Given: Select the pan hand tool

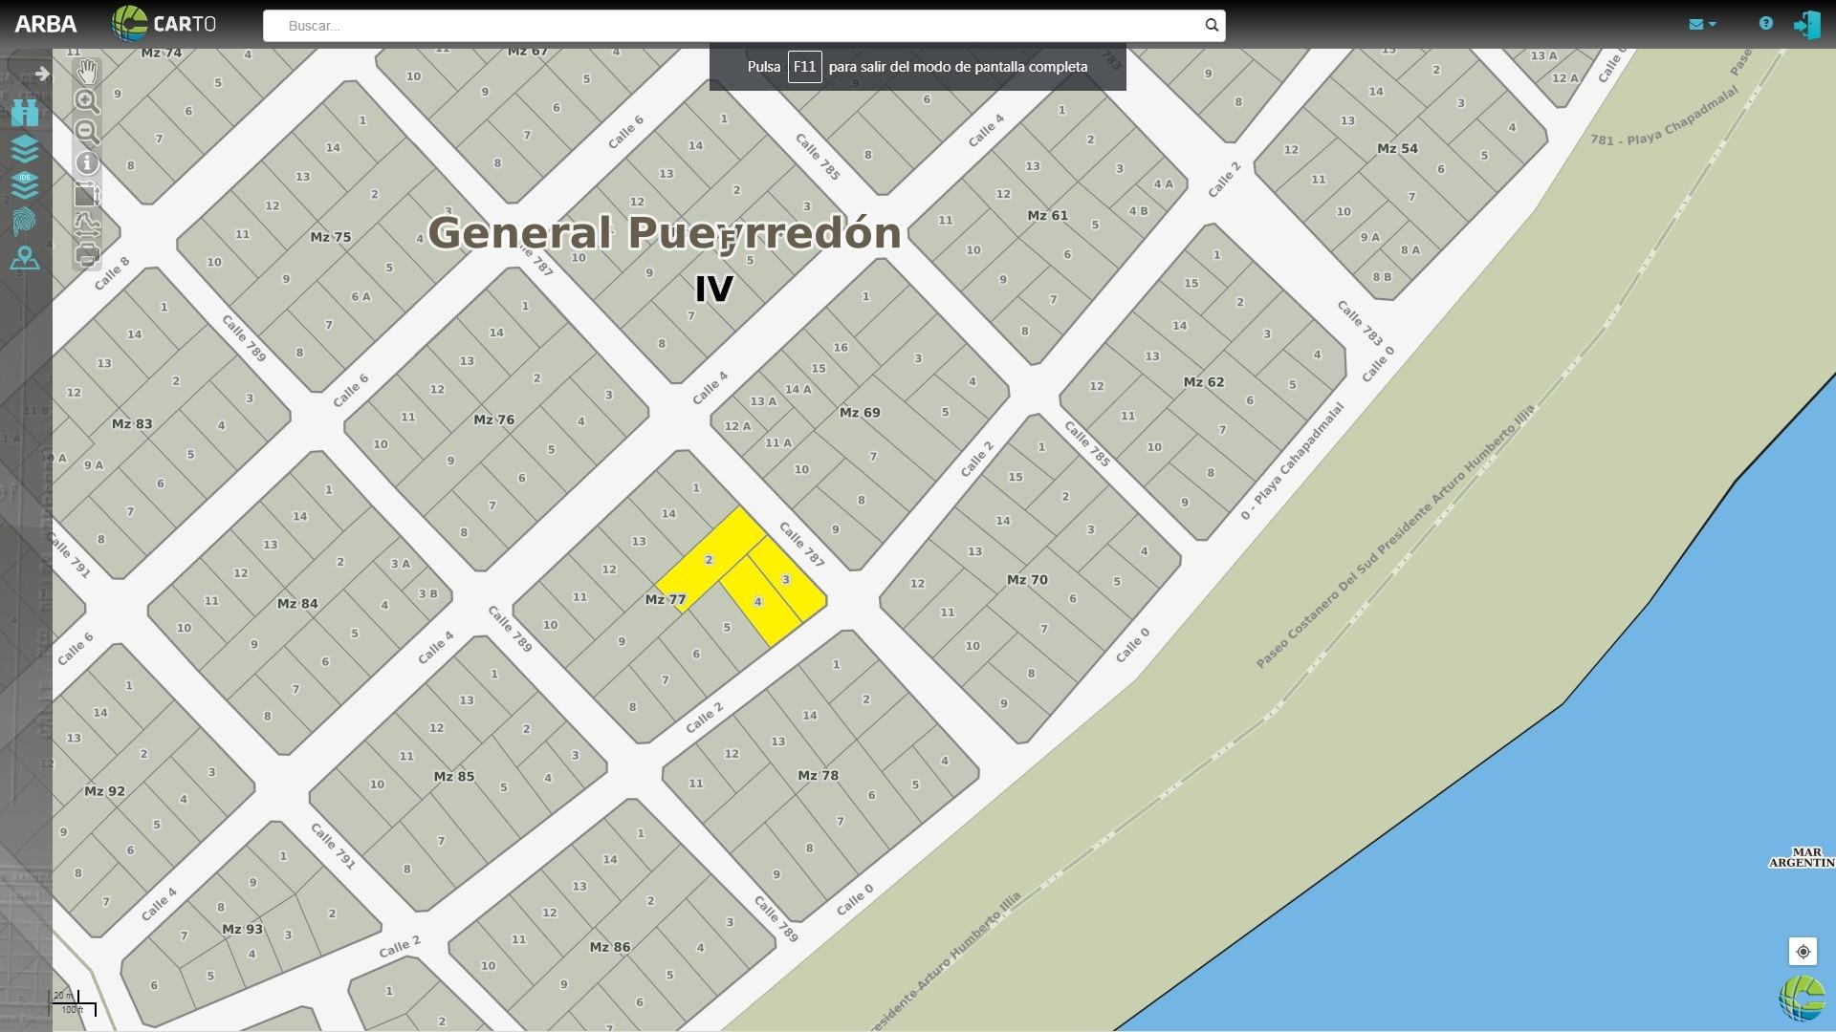Looking at the screenshot, I should [x=87, y=71].
